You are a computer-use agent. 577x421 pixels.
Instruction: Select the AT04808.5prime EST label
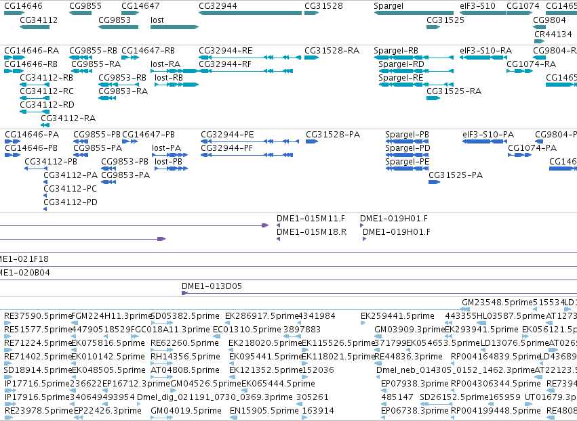pyautogui.click(x=185, y=370)
